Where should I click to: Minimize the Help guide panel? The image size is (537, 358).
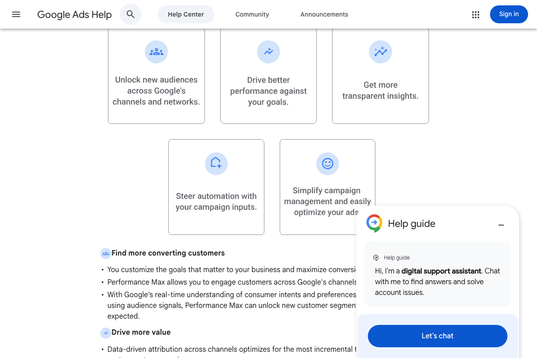(x=501, y=225)
